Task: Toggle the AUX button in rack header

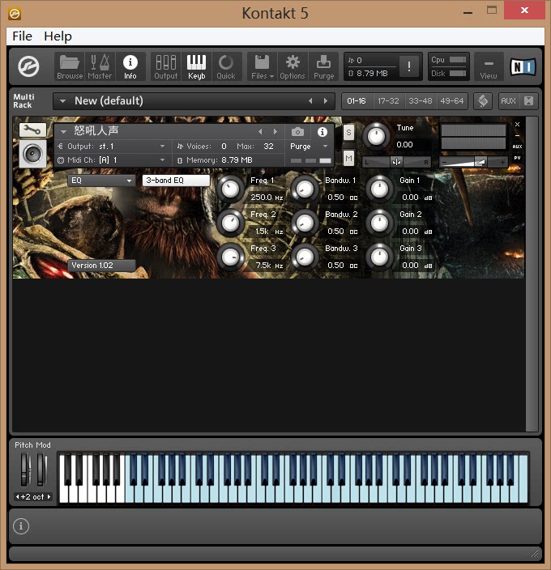Action: [x=508, y=101]
